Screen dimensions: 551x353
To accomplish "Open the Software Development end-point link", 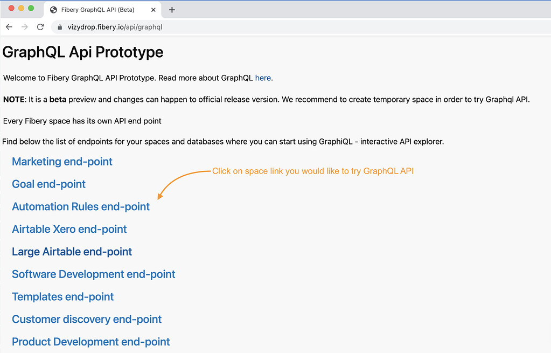I will [93, 274].
